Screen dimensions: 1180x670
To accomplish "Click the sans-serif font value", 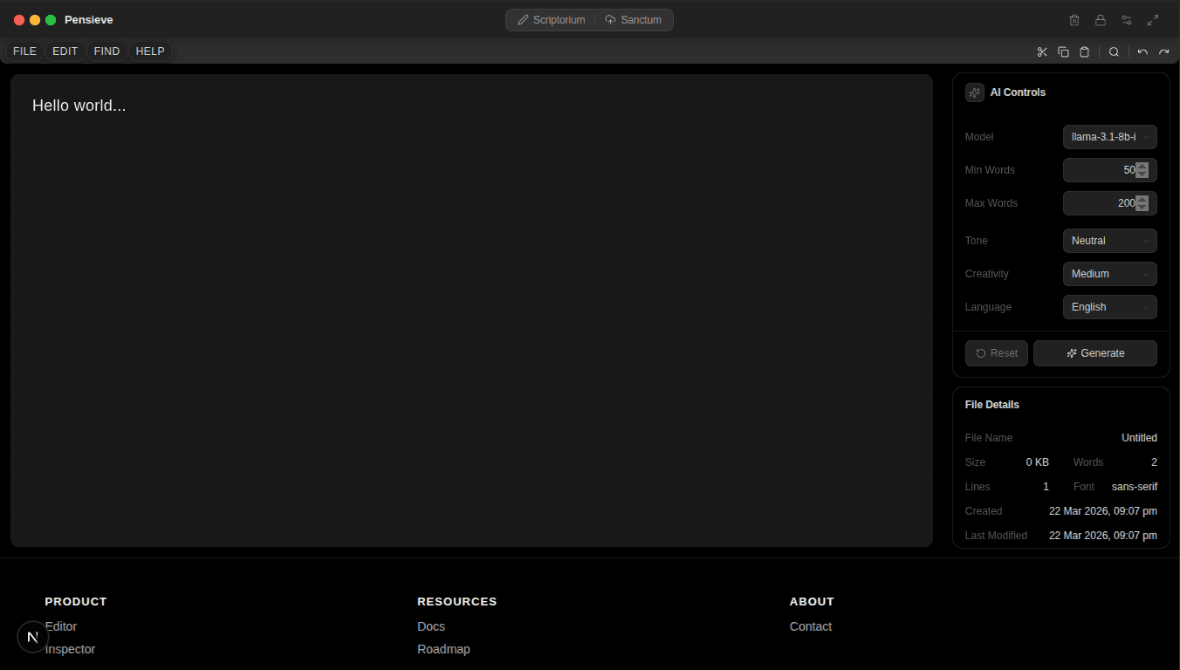I will pyautogui.click(x=1135, y=487).
